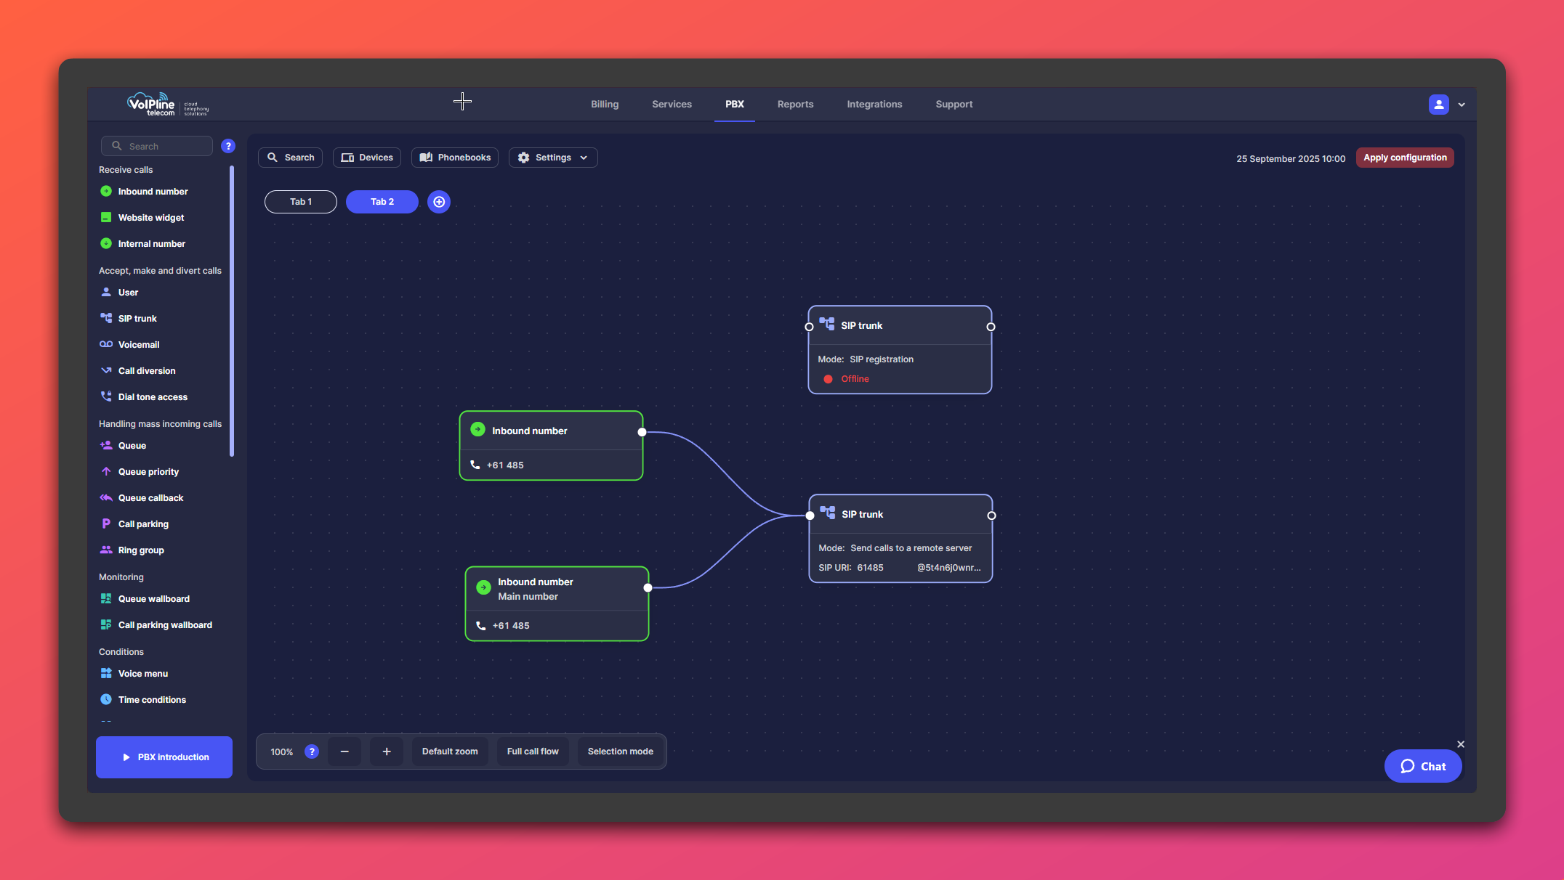
Task: Click the Queue callback arrow icon
Action: click(x=106, y=497)
